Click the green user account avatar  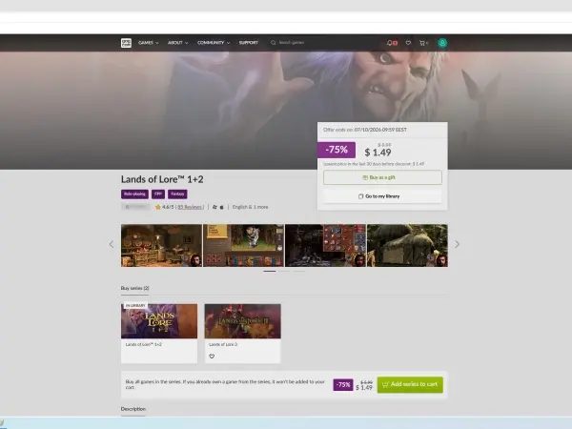coord(442,43)
